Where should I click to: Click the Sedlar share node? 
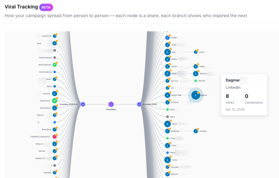point(167,37)
